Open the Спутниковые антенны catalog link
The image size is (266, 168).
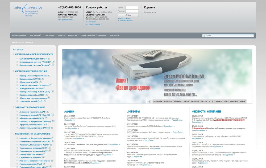tap(30, 158)
